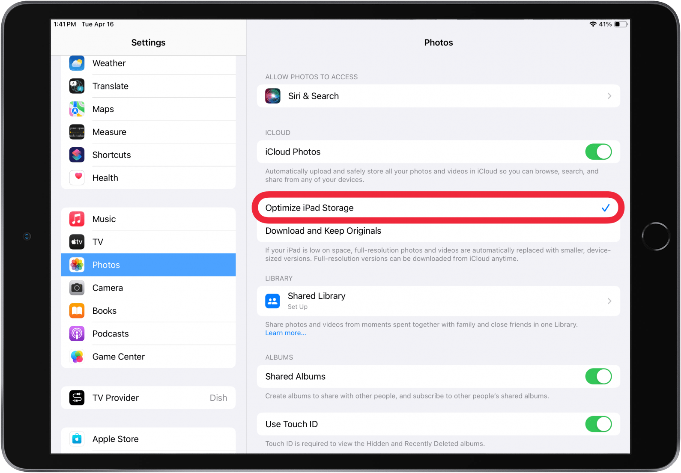Open Shared Library setup chevron
Screen dimensions: 681x473
pos(609,301)
